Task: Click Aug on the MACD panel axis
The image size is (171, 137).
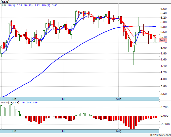Action: pyautogui.click(x=118, y=131)
